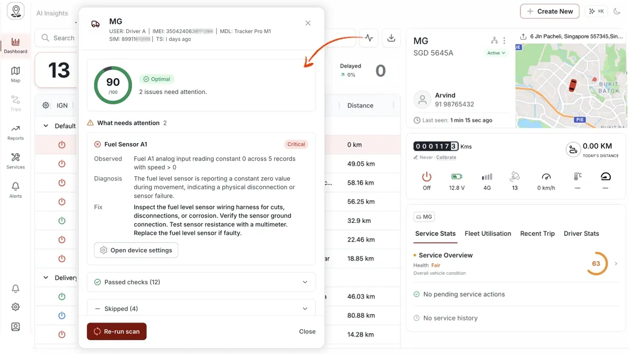The image size is (629, 354).
Task: Click the temperature sensor icon
Action: pyautogui.click(x=578, y=177)
